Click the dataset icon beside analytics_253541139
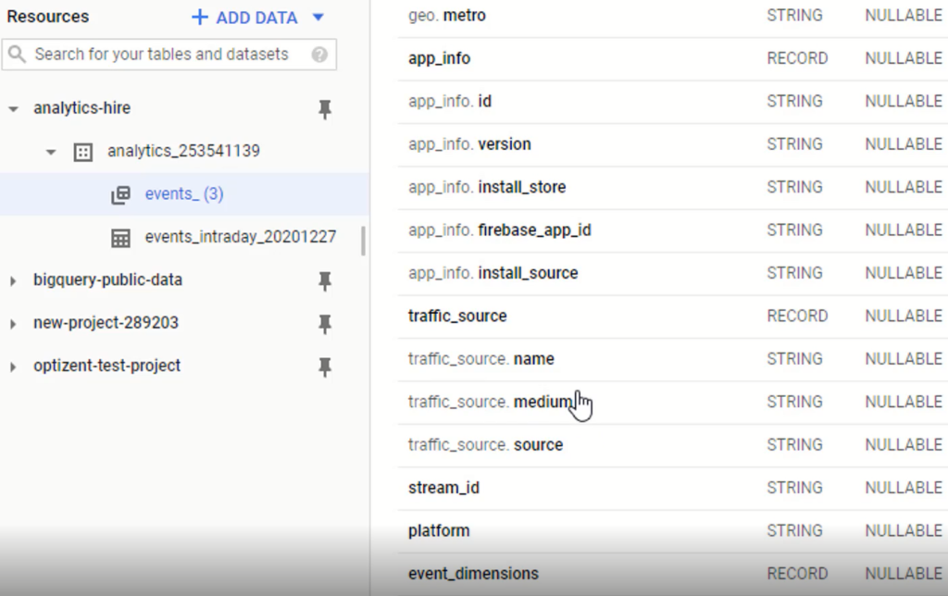This screenshot has width=948, height=596. (x=81, y=151)
